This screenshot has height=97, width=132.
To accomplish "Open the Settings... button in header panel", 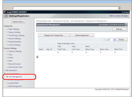I will pyautogui.click(x=120, y=29).
